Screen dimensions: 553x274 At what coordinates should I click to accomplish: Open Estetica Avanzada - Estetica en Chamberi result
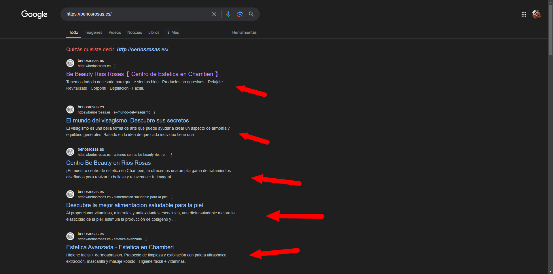120,247
